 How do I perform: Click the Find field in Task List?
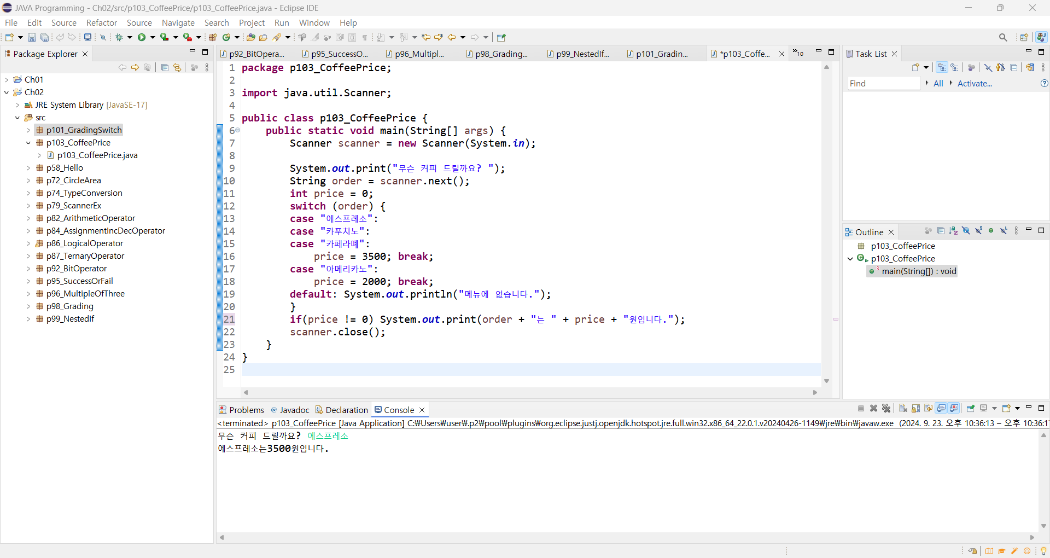pos(884,83)
